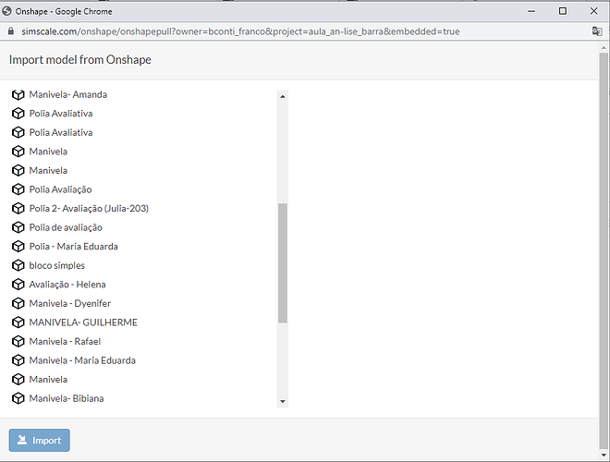Viewport: 610px width, 462px height.
Task: Click the simscale.com address bar URL
Action: click(240, 31)
